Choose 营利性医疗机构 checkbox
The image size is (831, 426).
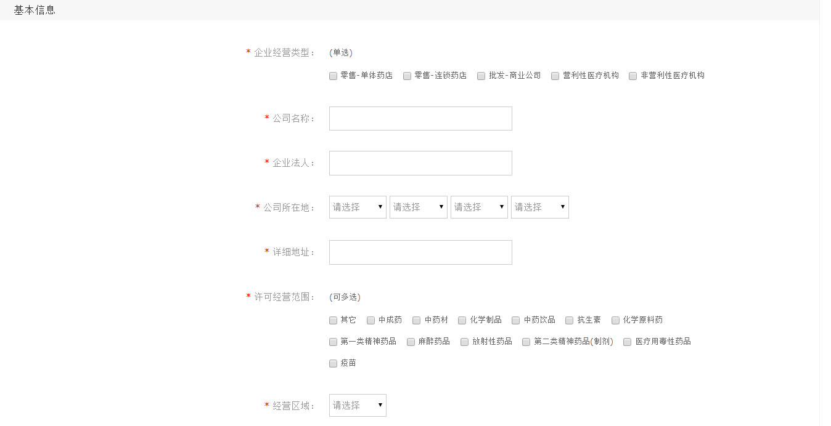pyautogui.click(x=555, y=76)
